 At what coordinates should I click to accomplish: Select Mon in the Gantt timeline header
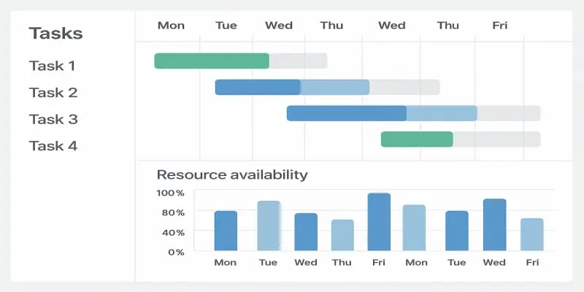[x=171, y=26]
